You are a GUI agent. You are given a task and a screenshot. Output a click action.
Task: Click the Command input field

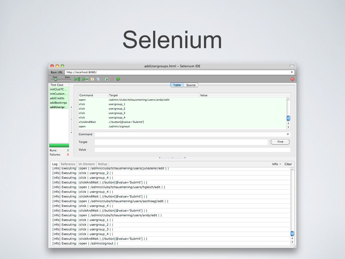point(190,134)
